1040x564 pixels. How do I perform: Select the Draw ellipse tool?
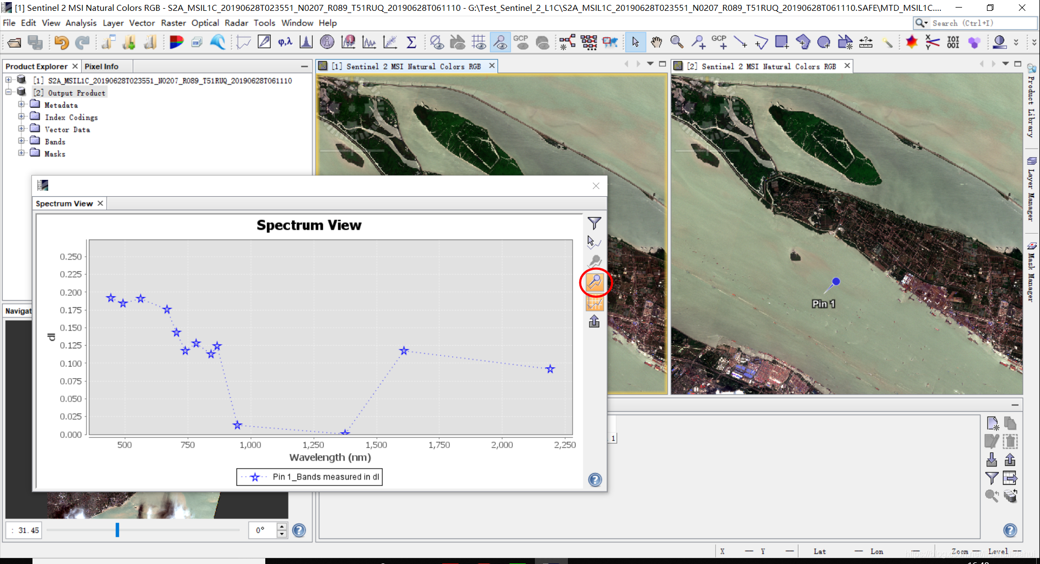point(824,42)
